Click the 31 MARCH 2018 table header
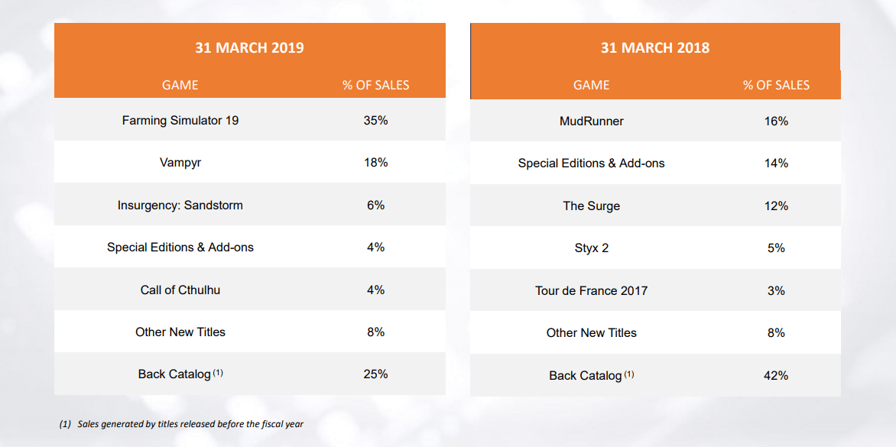 [654, 47]
